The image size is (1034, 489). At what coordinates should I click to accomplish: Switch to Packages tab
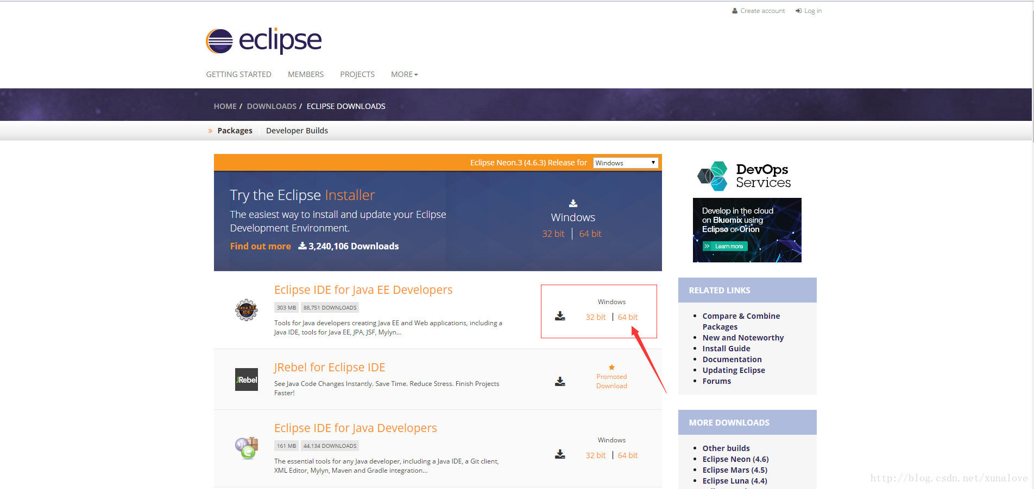click(x=235, y=131)
